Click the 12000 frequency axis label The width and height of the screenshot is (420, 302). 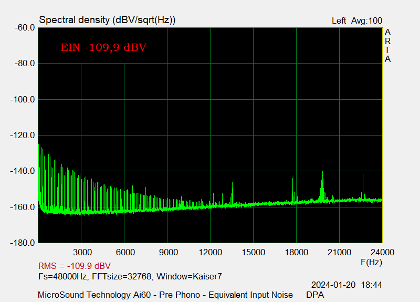[211, 252]
